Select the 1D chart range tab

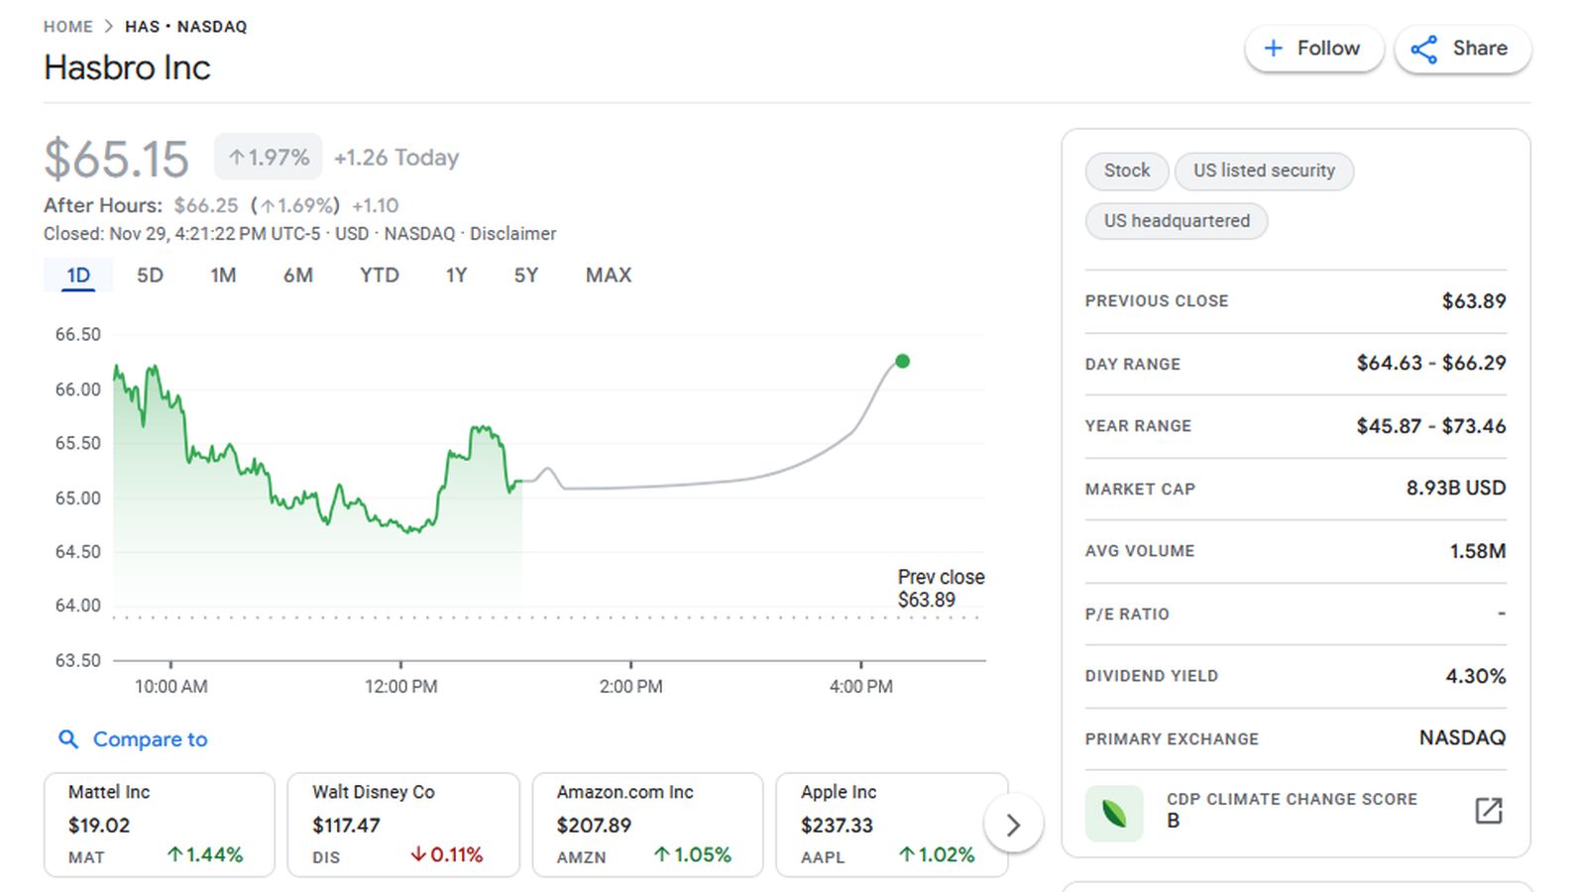coord(78,276)
